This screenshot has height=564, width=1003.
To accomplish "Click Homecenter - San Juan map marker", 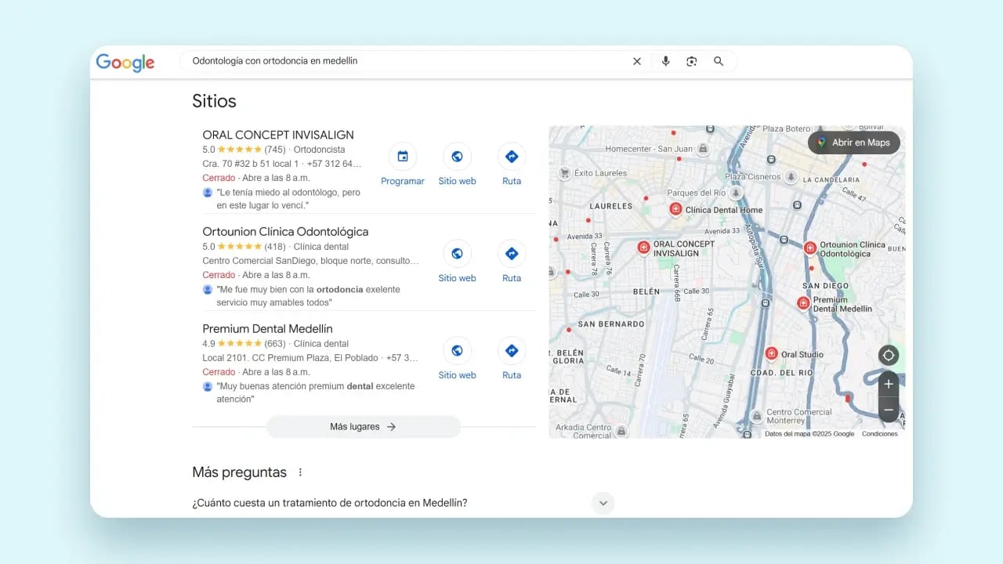I will coord(704,149).
